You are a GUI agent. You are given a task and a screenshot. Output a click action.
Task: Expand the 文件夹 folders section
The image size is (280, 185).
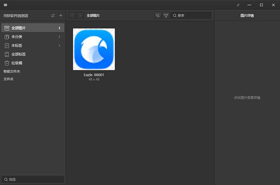coord(8,79)
